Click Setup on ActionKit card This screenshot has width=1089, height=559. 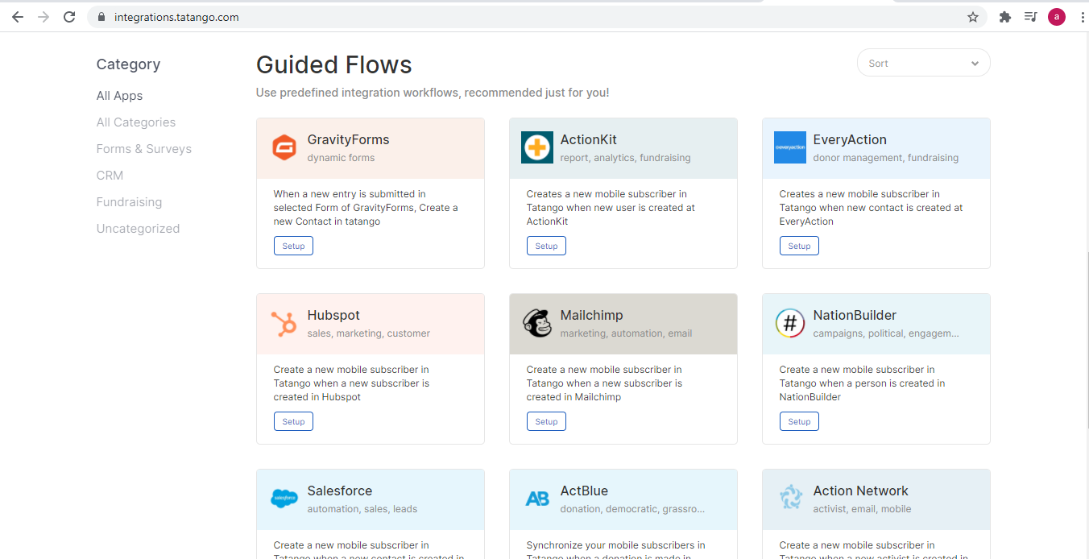point(546,246)
